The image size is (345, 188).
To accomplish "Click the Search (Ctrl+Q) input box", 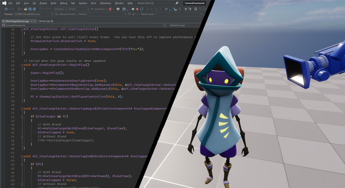I will click(x=157, y=3).
